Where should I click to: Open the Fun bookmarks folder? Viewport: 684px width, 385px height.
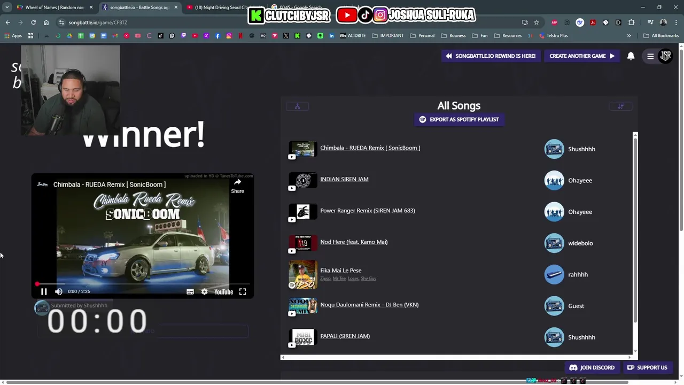pos(480,35)
